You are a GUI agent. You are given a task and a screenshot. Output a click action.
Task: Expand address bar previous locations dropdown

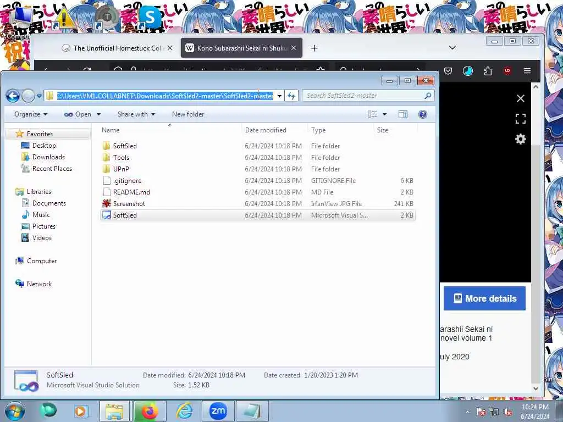pos(279,96)
